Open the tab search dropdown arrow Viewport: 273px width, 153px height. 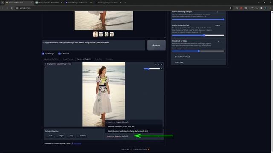pos(3,3)
